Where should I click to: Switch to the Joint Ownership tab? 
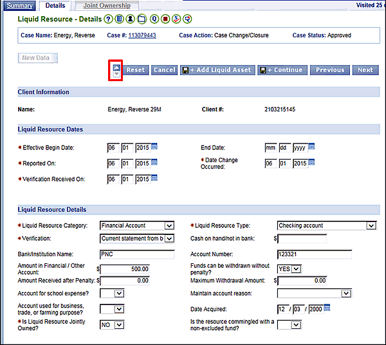point(107,5)
